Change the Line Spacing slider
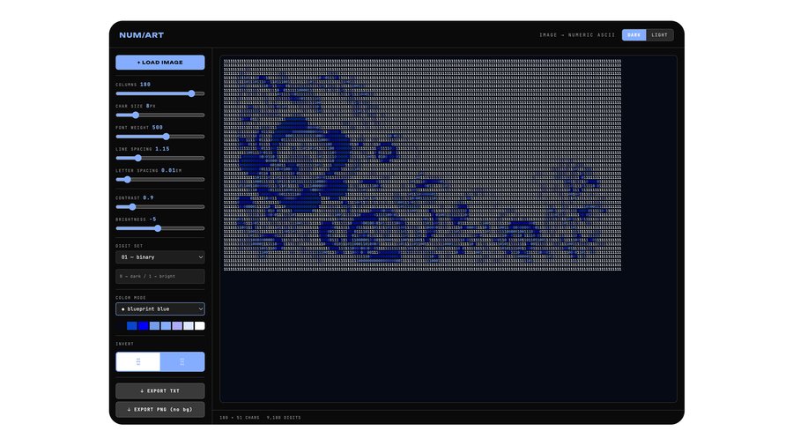The height and width of the screenshot is (446, 793). (159, 158)
